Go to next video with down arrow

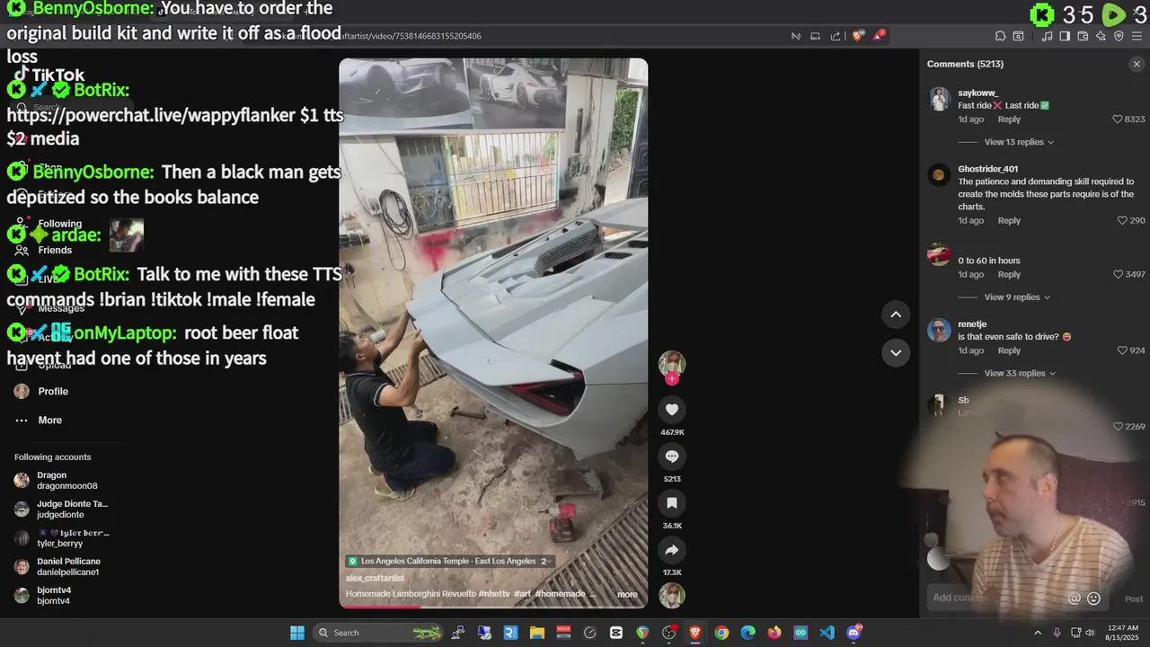(896, 352)
